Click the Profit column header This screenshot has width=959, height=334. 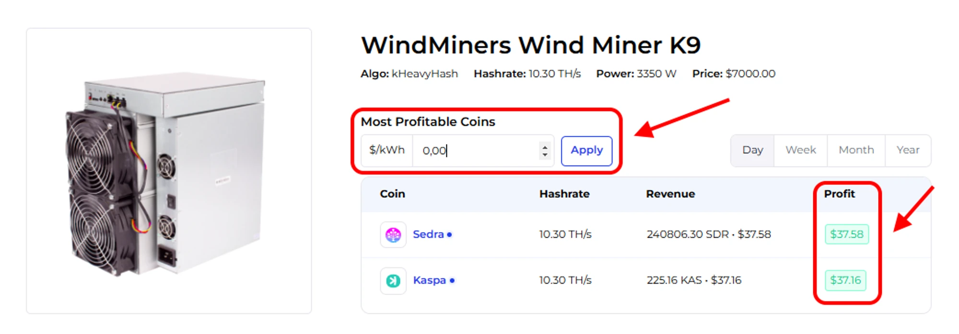tap(839, 194)
